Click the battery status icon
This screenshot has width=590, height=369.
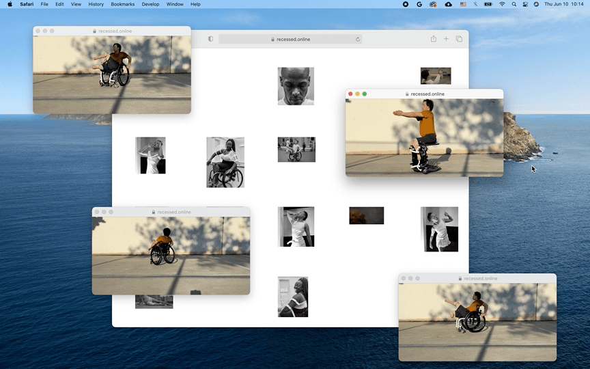click(488, 4)
